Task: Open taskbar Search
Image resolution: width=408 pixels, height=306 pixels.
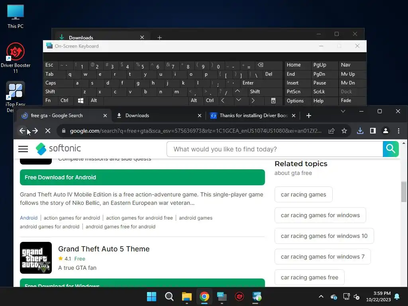Action: click(169, 296)
